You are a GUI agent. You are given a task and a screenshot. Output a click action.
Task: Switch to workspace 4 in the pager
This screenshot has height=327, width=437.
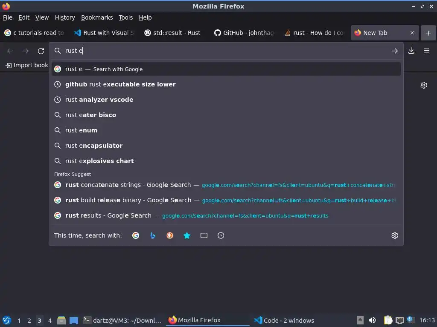click(50, 321)
